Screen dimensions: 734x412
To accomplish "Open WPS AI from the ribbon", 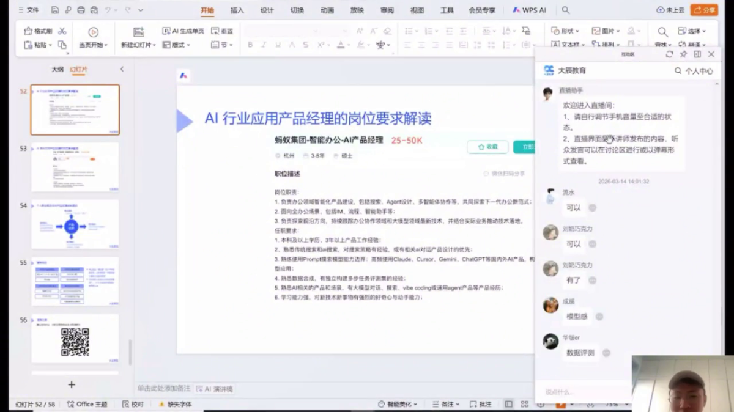I will [529, 10].
